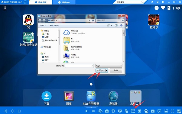The image size is (182, 114).
Task: Click the download arrow in Android status bar
Action: [5, 8]
